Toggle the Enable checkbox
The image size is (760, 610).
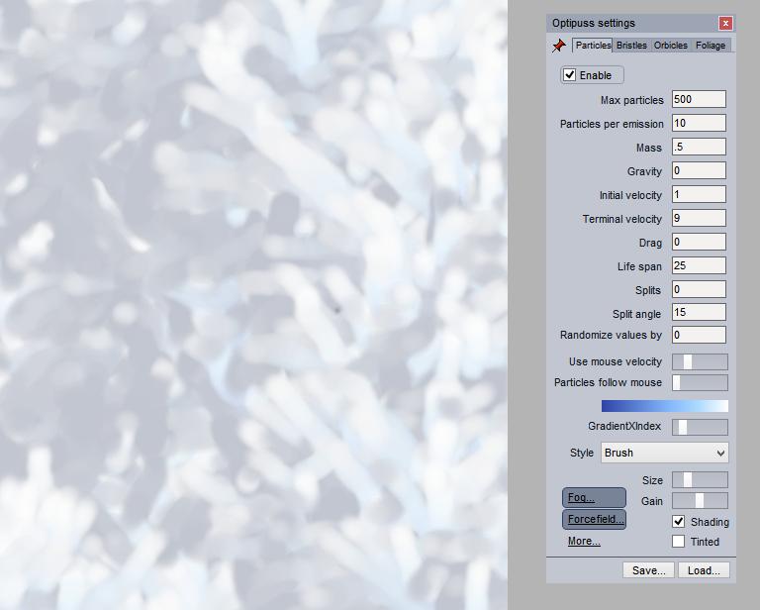click(x=570, y=75)
